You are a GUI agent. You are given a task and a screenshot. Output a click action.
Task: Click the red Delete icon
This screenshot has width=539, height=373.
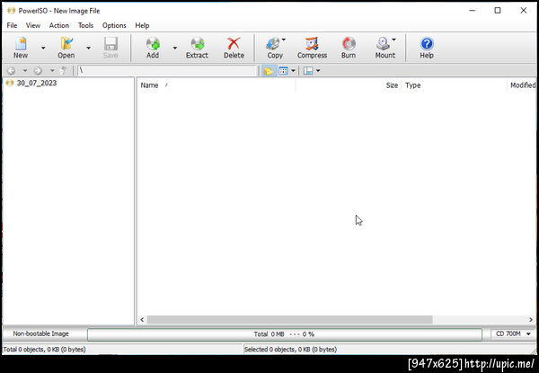pos(234,44)
